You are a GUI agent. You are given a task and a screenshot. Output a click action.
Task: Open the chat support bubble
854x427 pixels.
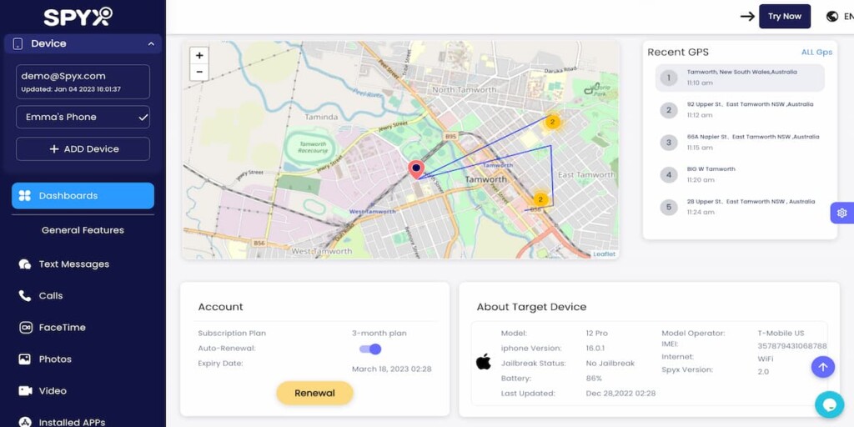[830, 404]
